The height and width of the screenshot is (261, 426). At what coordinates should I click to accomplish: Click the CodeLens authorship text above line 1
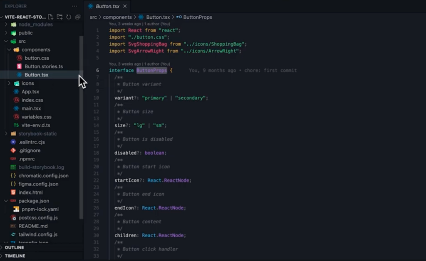139,24
